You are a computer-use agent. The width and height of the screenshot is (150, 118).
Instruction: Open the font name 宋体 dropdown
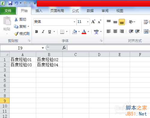(74, 22)
